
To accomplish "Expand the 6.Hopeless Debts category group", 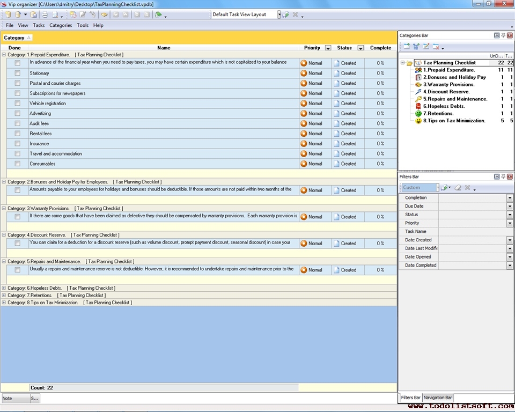I will (4, 288).
